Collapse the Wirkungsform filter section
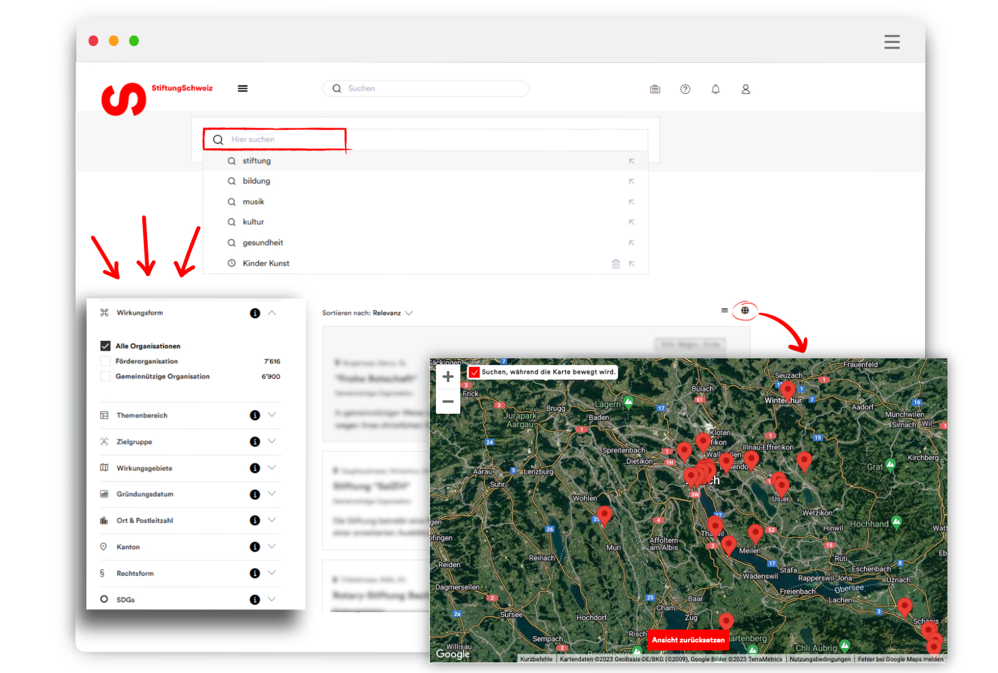998x673 pixels. click(272, 313)
